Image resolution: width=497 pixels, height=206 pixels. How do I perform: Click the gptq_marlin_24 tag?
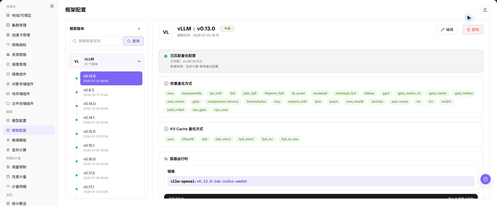(409, 93)
